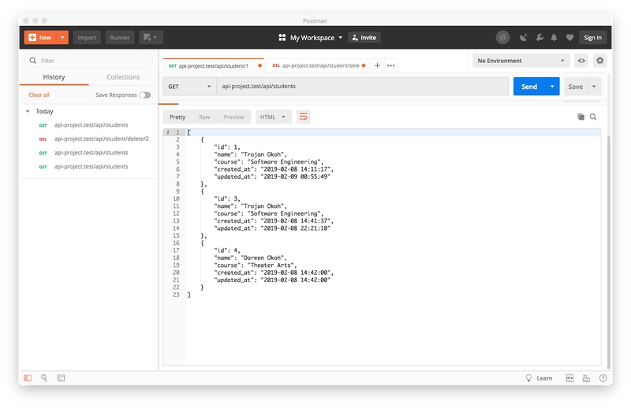Add a new request tab with plus

pyautogui.click(x=377, y=65)
